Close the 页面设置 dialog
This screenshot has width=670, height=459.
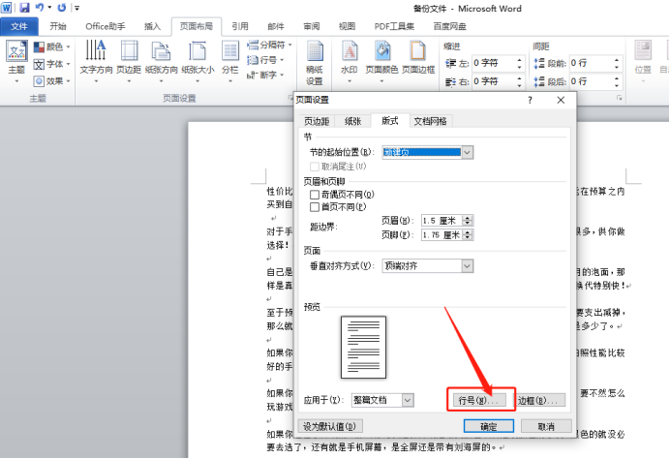(561, 100)
